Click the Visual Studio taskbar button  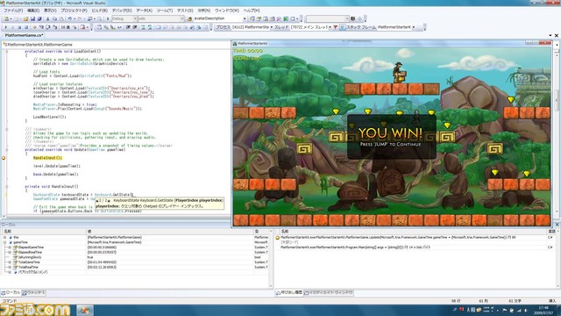tap(85, 310)
